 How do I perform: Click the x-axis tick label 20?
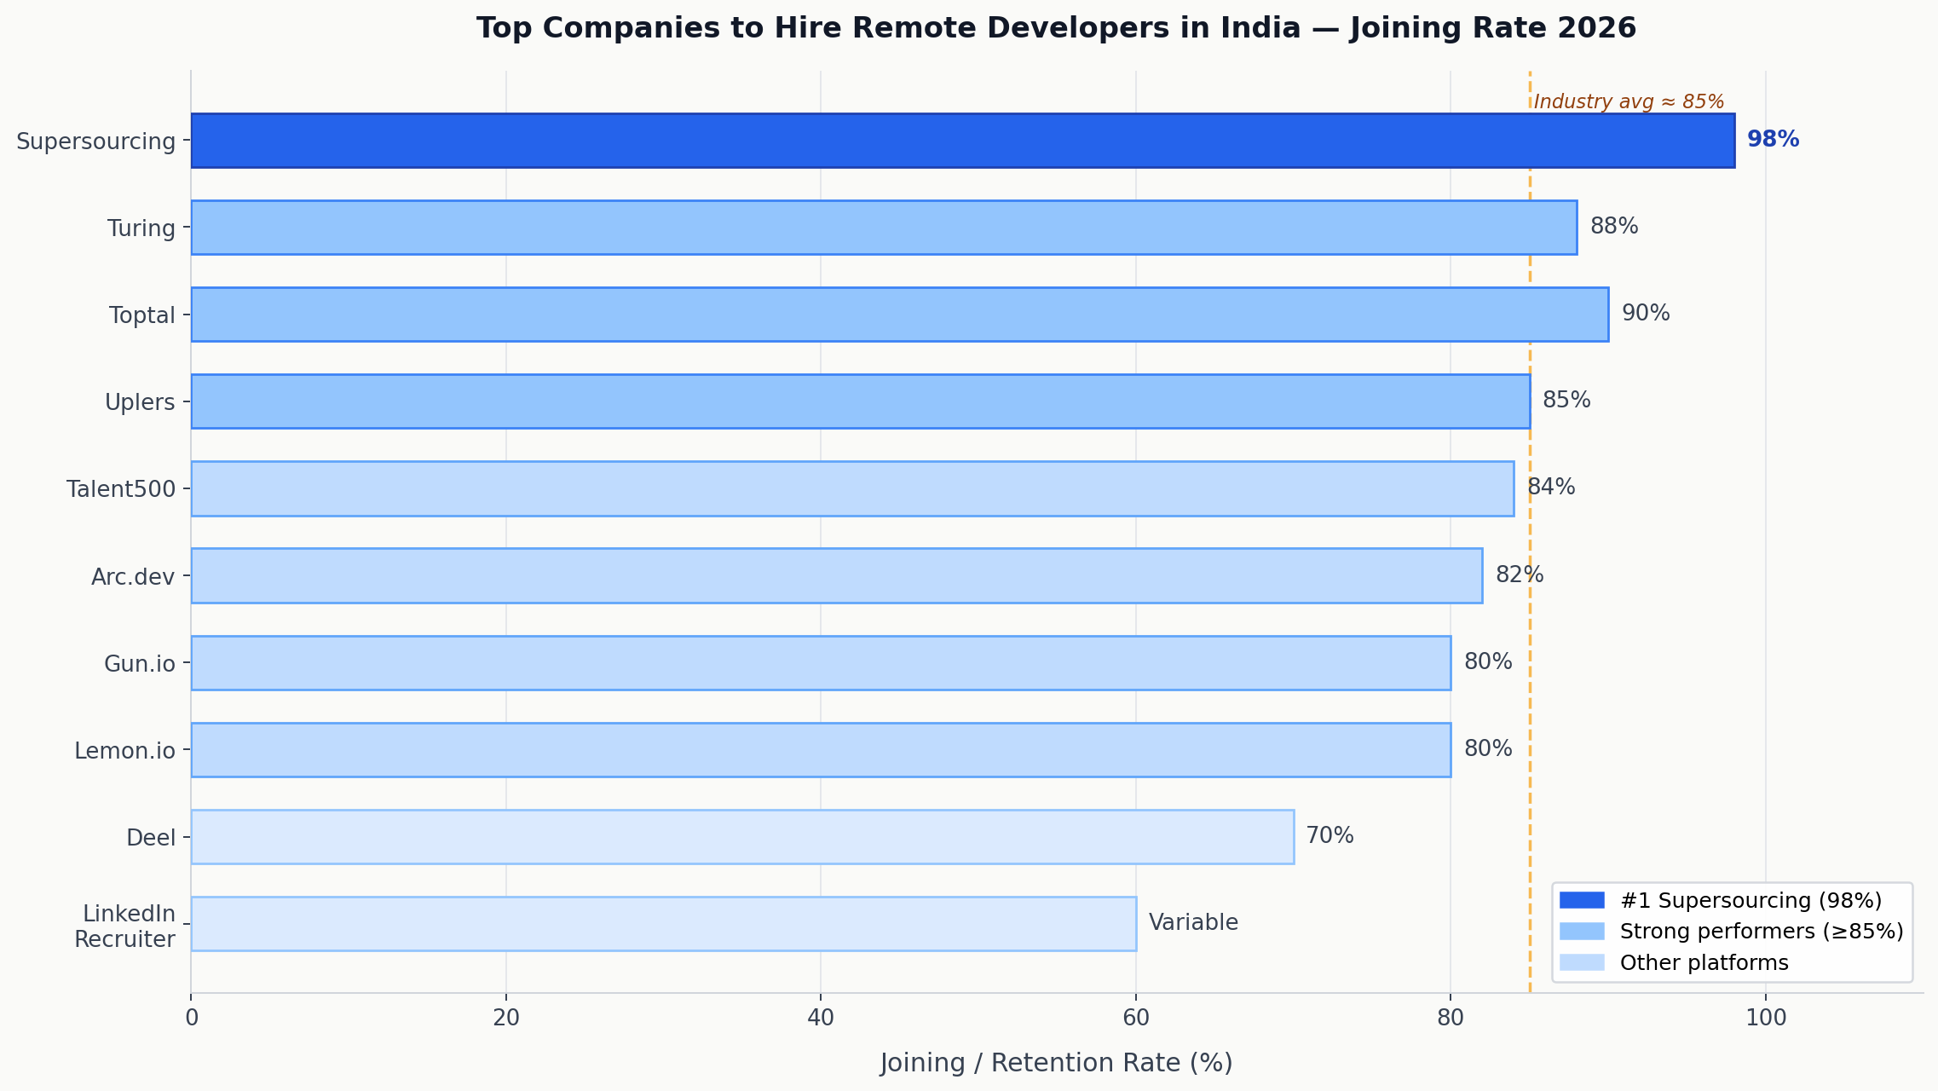click(x=506, y=1019)
